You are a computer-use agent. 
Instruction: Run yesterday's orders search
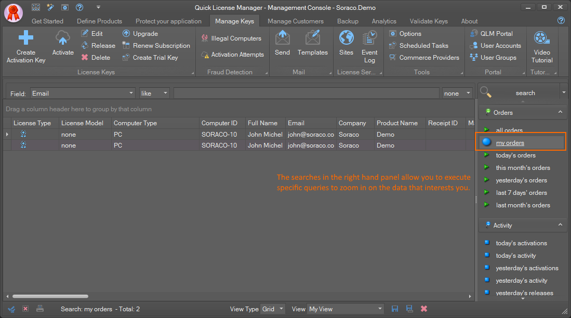tap(522, 180)
